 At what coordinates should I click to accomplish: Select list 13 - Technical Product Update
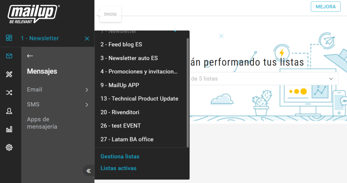point(139,99)
